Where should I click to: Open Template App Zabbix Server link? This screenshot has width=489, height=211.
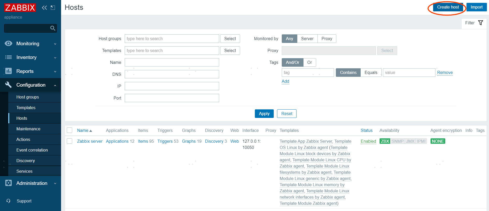306,141
